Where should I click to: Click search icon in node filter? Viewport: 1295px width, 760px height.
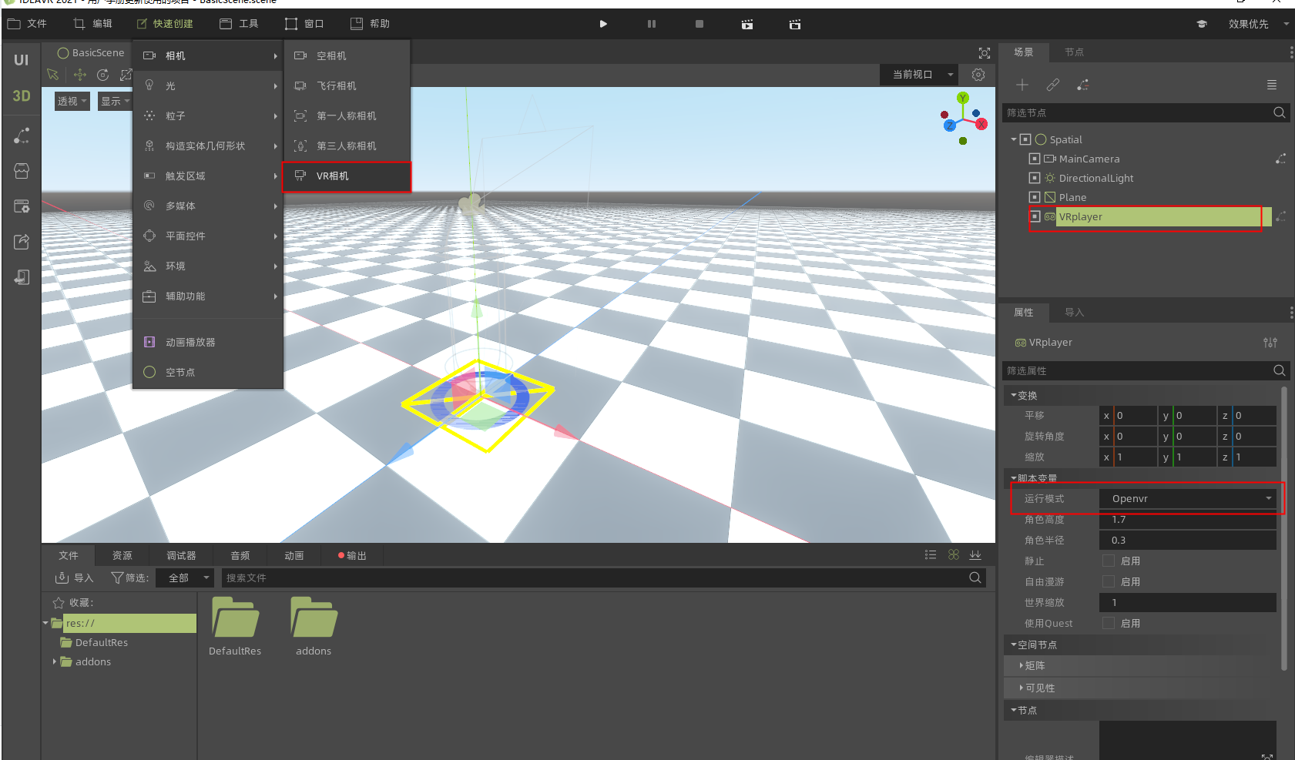coord(1280,112)
